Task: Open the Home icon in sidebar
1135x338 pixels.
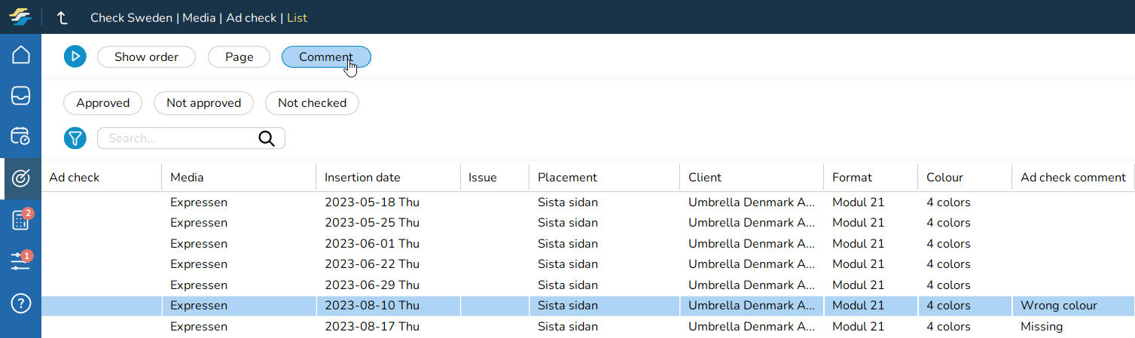Action: coord(21,55)
